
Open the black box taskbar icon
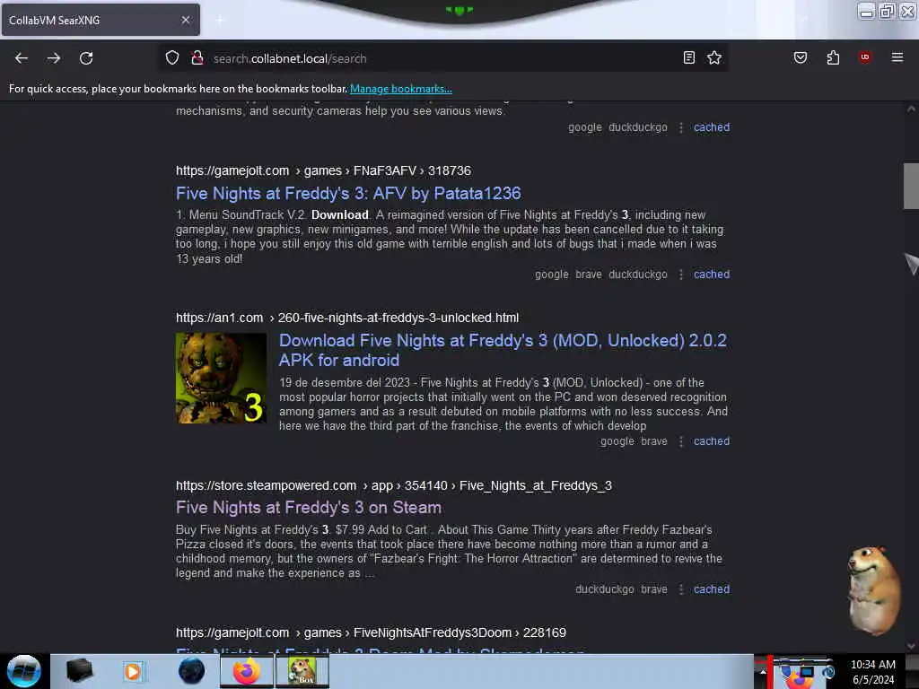(79, 671)
